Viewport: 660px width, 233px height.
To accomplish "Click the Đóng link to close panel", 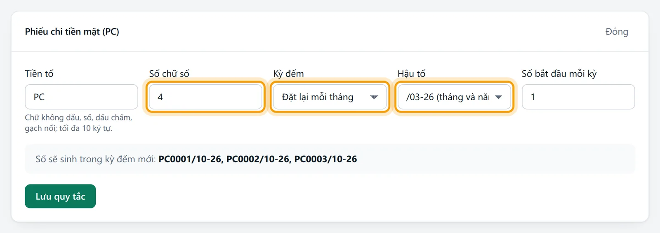I will coord(617,32).
